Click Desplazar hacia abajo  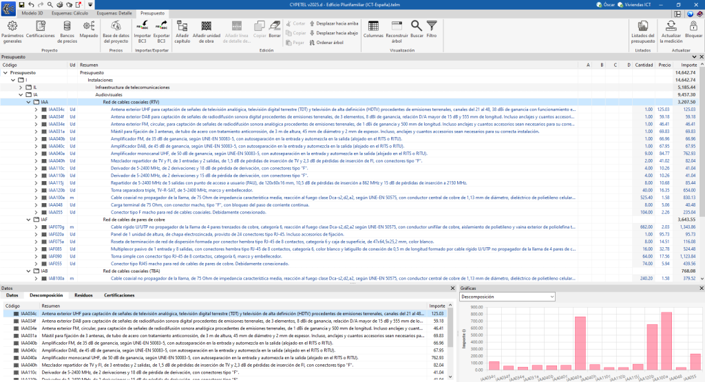click(x=334, y=33)
